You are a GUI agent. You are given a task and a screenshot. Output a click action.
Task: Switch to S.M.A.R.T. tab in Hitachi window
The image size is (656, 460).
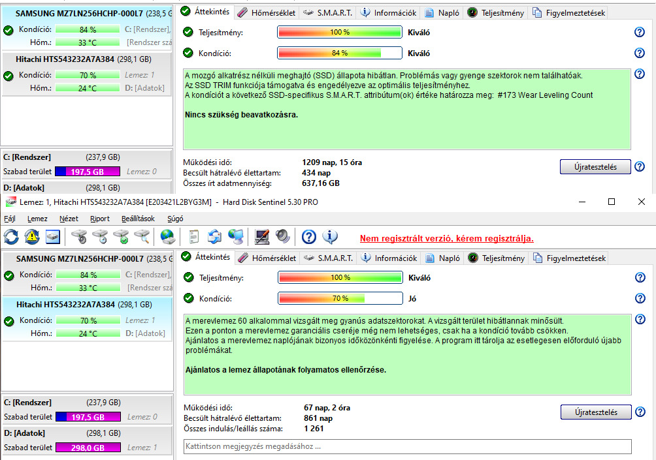[327, 258]
